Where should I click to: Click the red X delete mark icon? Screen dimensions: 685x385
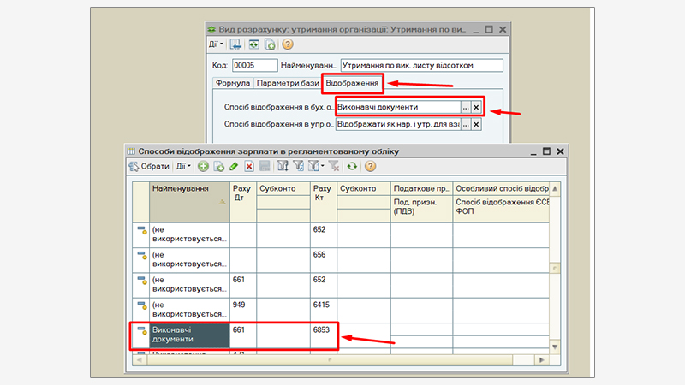pos(249,166)
